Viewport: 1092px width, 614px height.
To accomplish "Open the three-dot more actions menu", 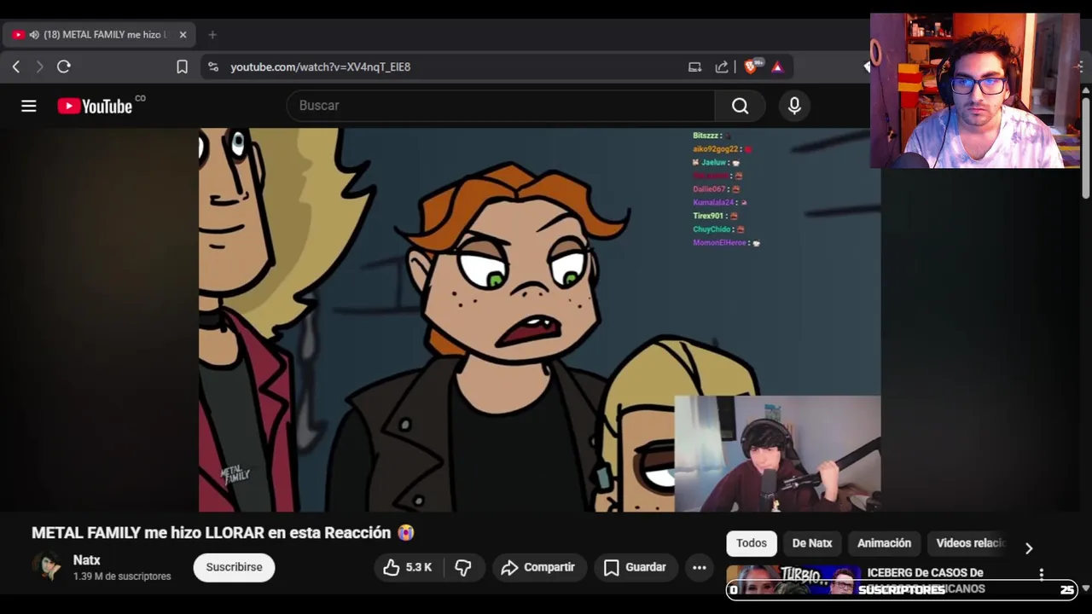I will (700, 567).
